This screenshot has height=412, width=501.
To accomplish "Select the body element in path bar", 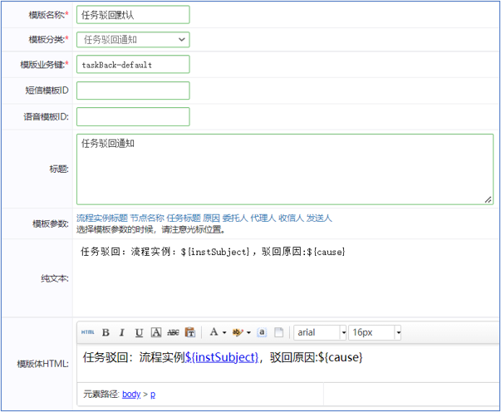I will point(131,394).
